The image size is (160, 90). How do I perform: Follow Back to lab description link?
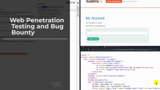click(131, 1)
